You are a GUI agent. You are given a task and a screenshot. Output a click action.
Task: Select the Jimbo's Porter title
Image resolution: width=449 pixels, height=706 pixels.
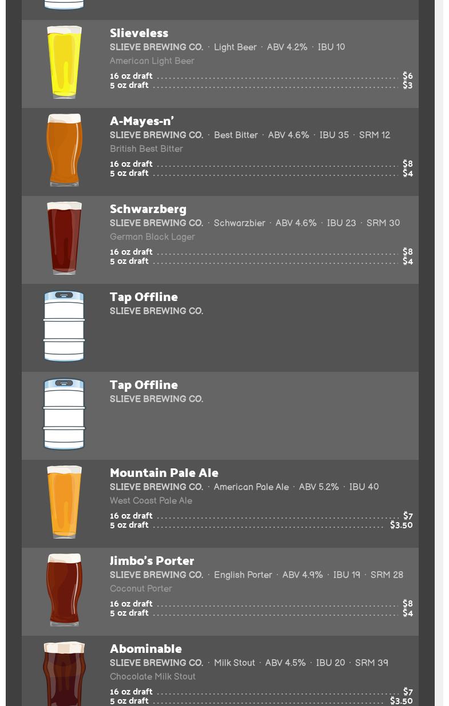pos(152,561)
